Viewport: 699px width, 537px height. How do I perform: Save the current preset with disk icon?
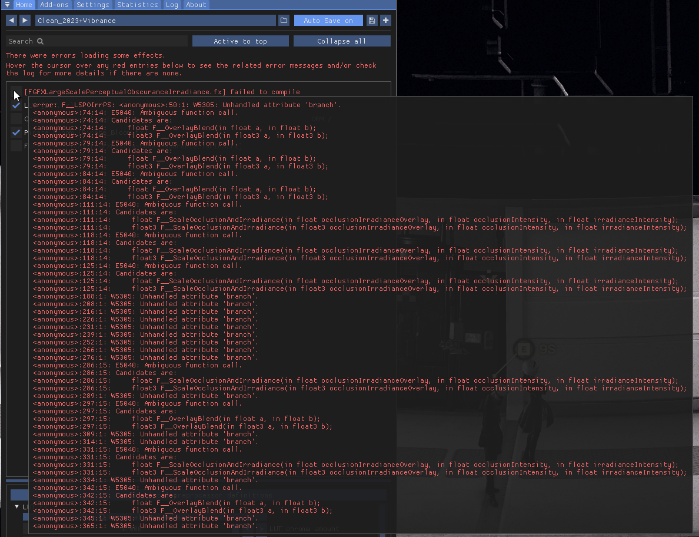click(372, 21)
